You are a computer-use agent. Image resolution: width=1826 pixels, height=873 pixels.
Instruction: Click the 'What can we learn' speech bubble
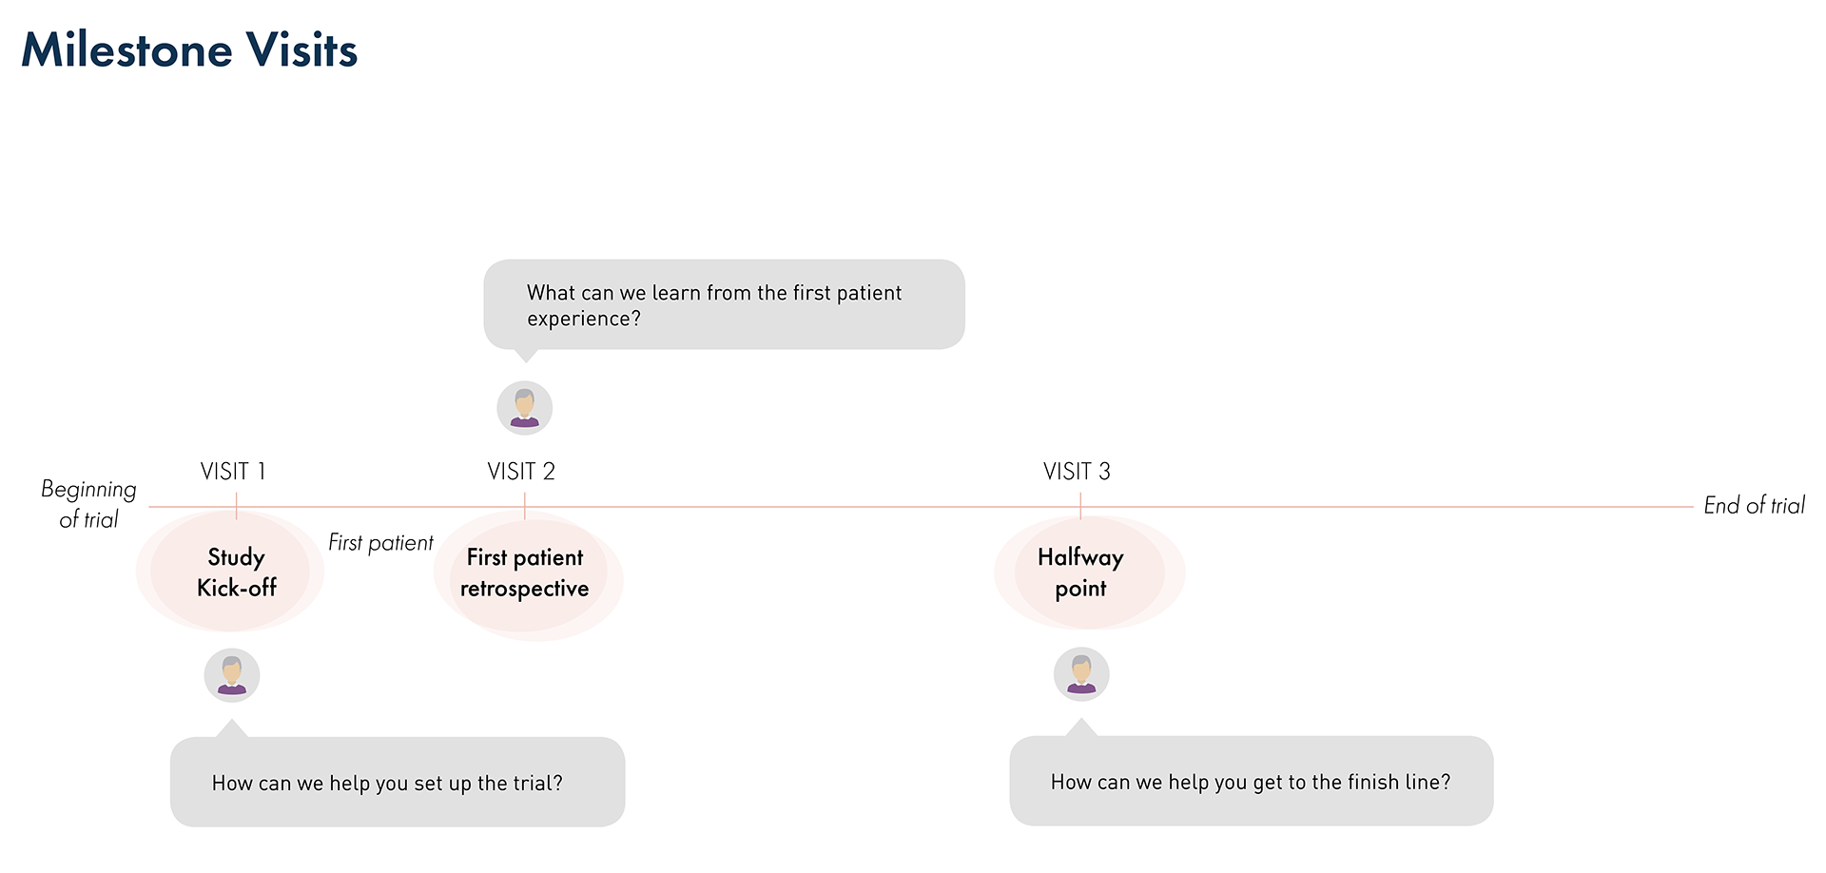click(x=725, y=304)
